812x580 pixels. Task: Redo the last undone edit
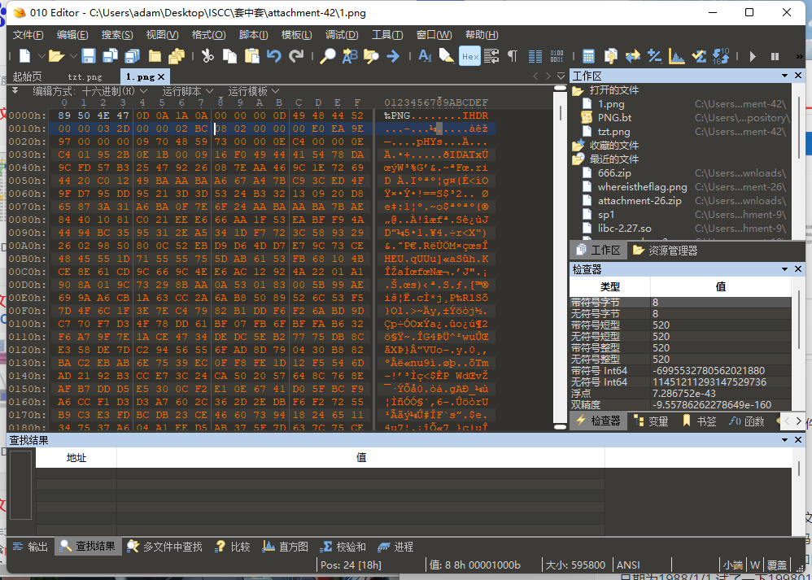click(296, 56)
